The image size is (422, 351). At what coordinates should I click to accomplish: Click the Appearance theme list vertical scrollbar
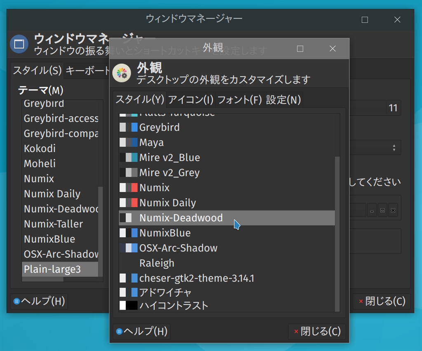[337, 234]
